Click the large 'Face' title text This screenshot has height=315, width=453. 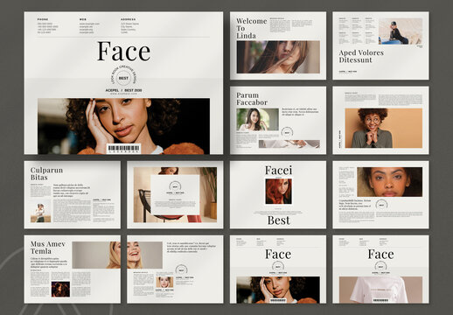(x=123, y=52)
